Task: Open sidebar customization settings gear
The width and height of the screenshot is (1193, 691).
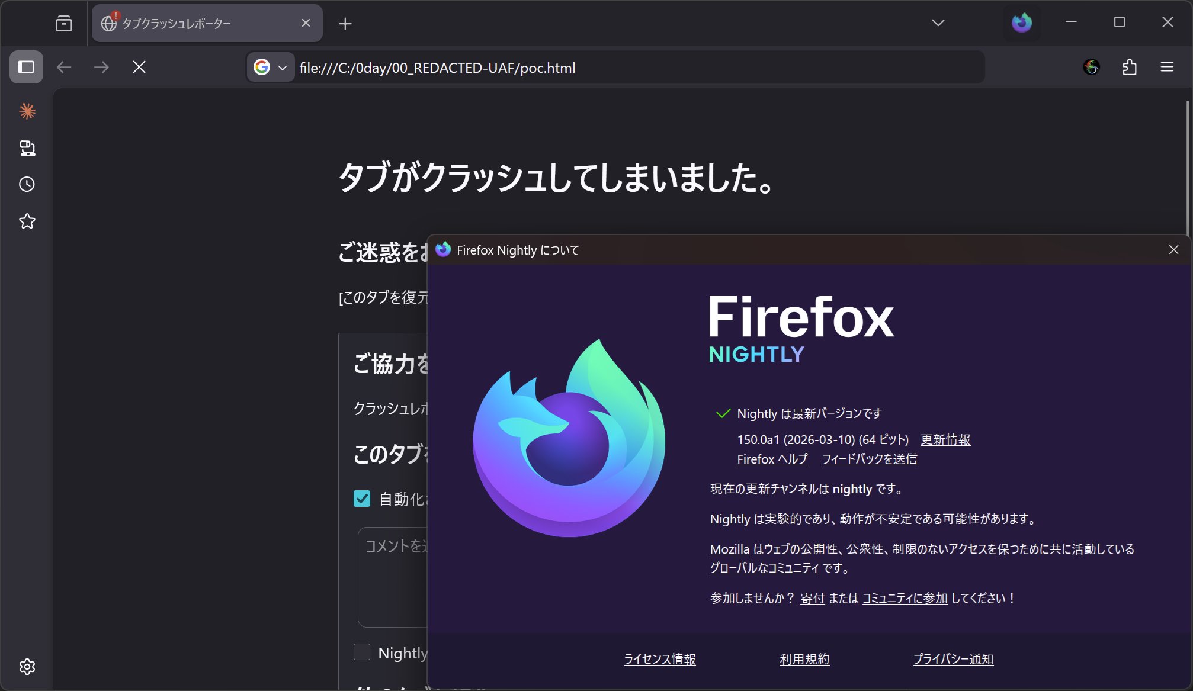Action: click(27, 666)
